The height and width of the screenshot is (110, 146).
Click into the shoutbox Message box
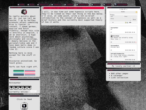(x=121, y=19)
